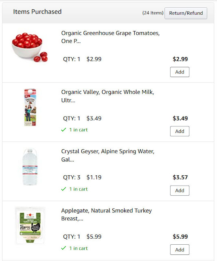
Task: Click the Items Purchased heading
Action: click(37, 12)
